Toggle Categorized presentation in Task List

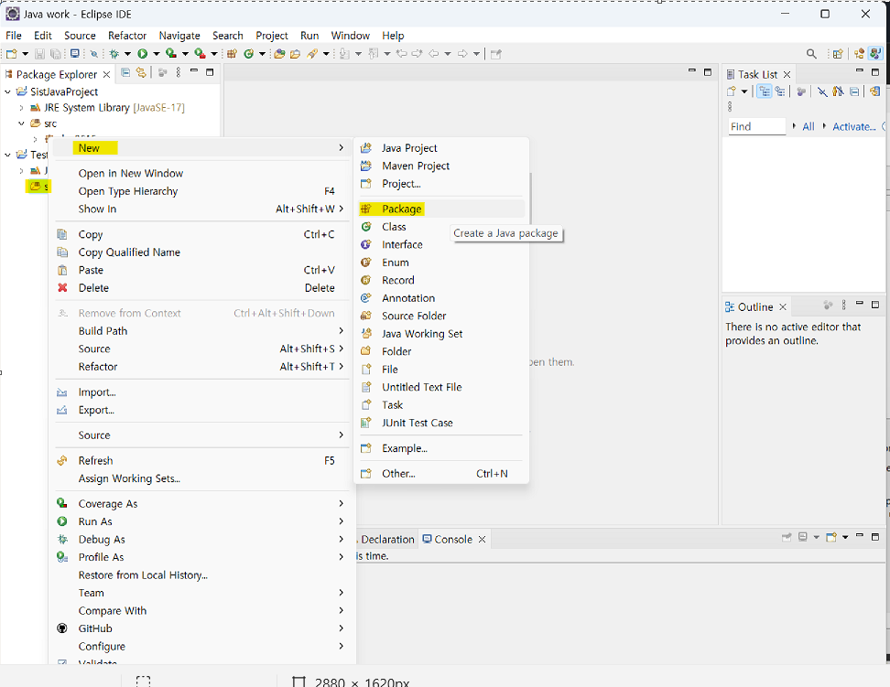[x=765, y=91]
